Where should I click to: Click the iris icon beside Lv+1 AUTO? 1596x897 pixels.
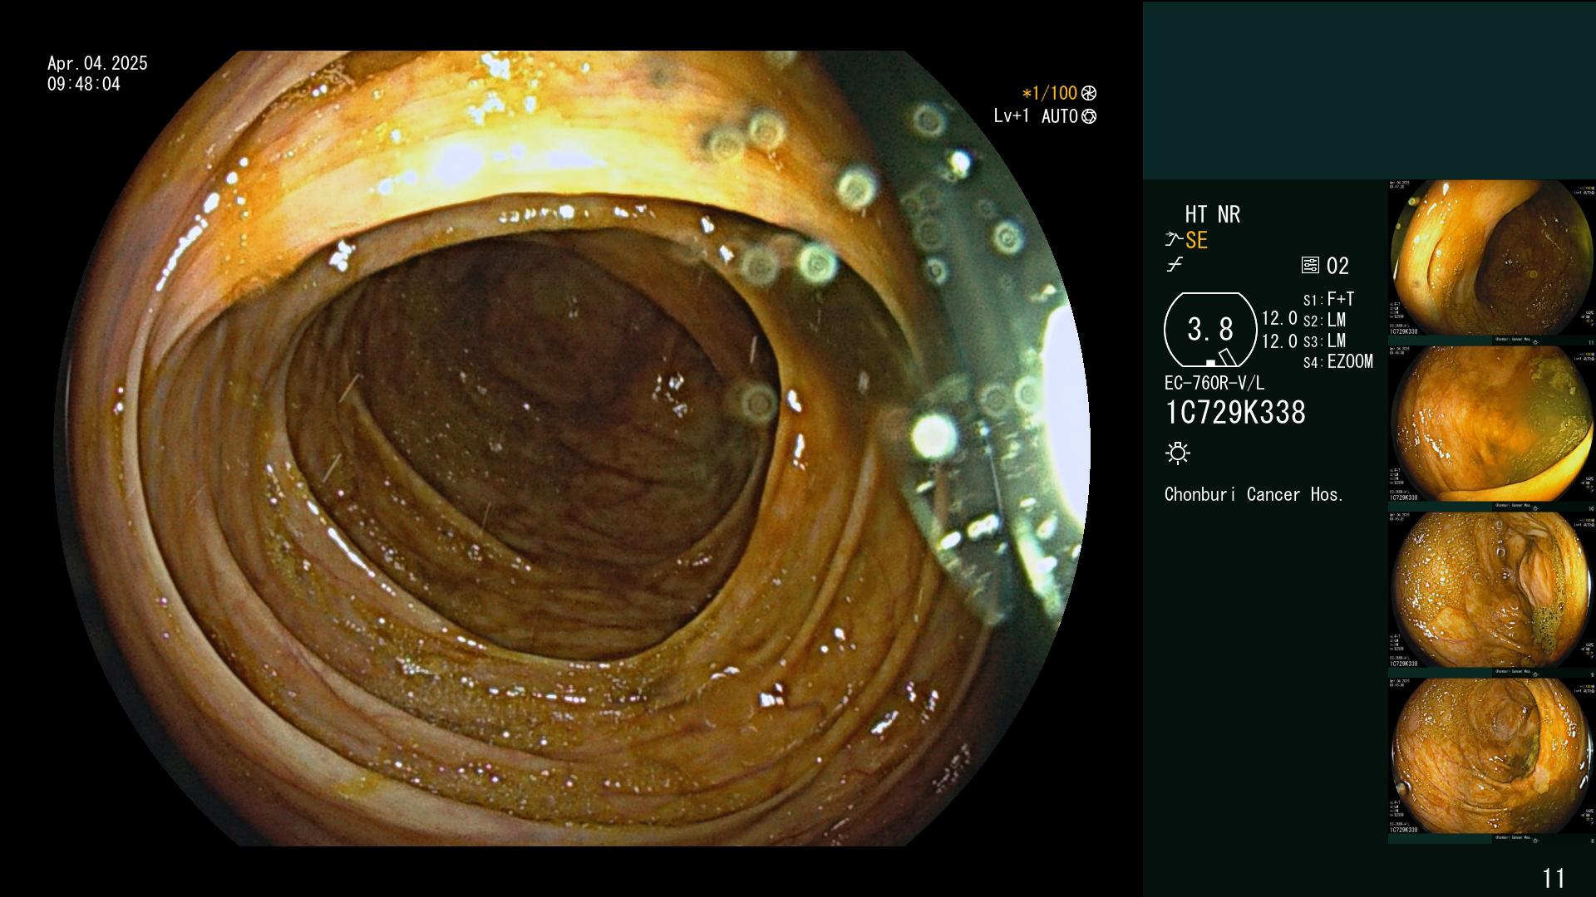point(1089,116)
